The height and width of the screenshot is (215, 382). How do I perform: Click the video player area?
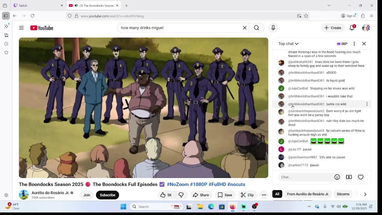point(144,108)
